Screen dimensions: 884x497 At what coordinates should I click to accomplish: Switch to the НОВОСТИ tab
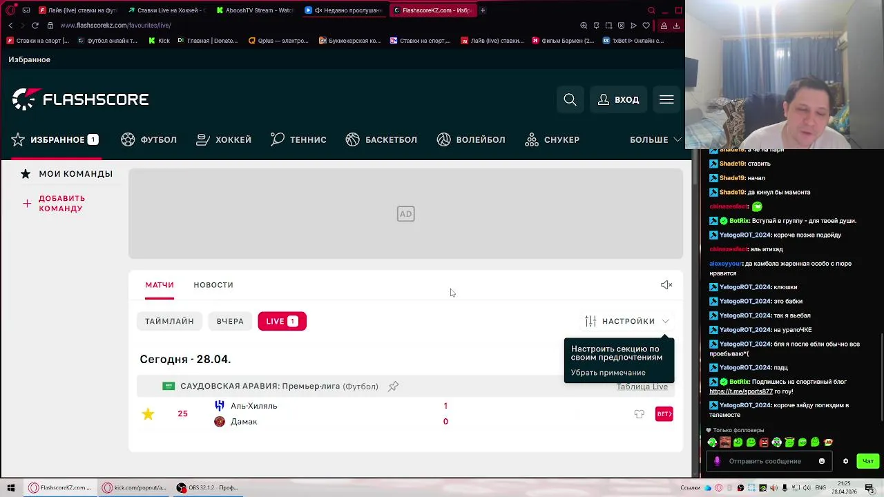click(213, 284)
